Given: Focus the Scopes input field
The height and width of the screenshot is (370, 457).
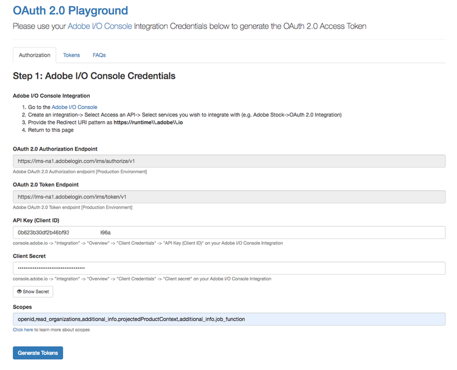Looking at the screenshot, I should tap(229, 319).
